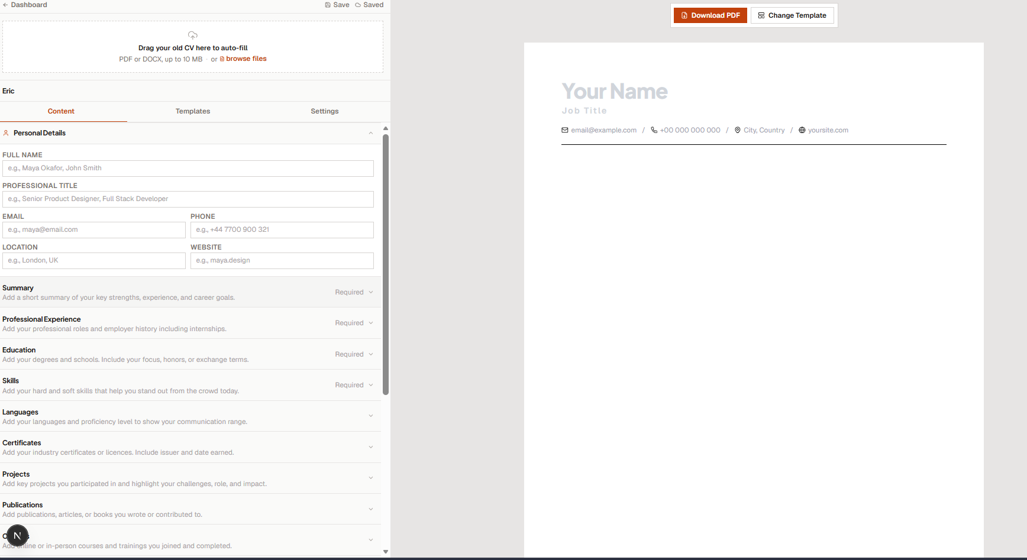Click the Download PDF button
The height and width of the screenshot is (560, 1027).
coord(710,15)
